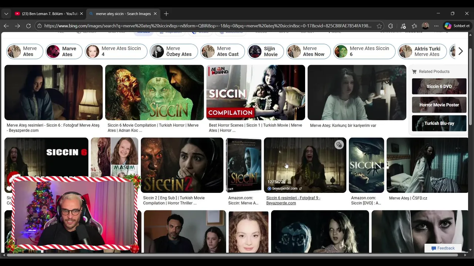Viewport: 474px width, 266px height.
Task: Open Siccin 6 Movie Compilation caption link
Action: [153, 128]
